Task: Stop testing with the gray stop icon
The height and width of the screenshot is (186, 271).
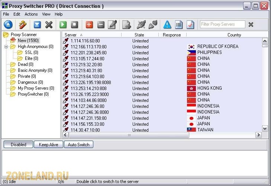Action: click(x=74, y=25)
